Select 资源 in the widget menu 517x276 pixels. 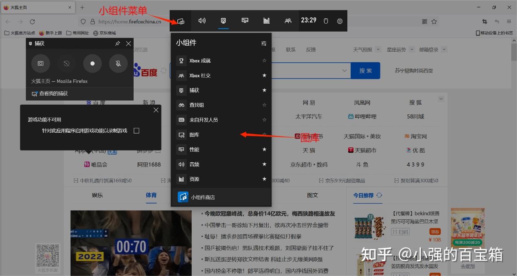[221, 179]
